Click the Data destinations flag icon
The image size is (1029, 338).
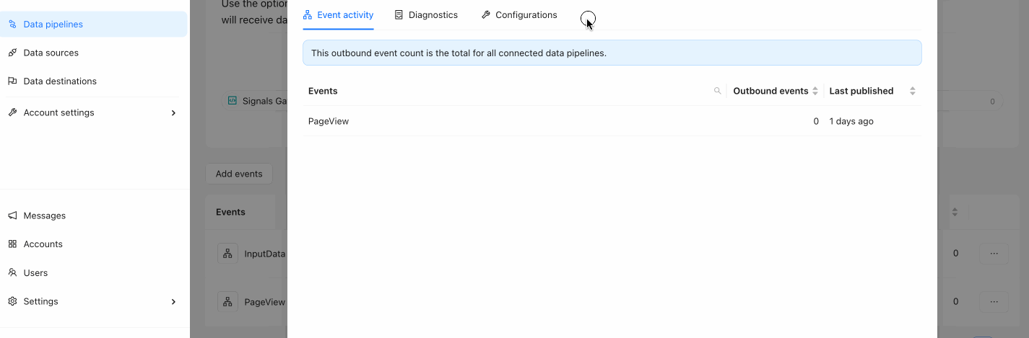click(12, 81)
